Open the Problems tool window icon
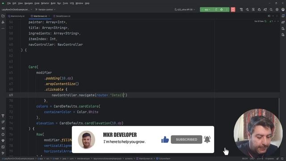The image size is (286, 161). [3, 135]
